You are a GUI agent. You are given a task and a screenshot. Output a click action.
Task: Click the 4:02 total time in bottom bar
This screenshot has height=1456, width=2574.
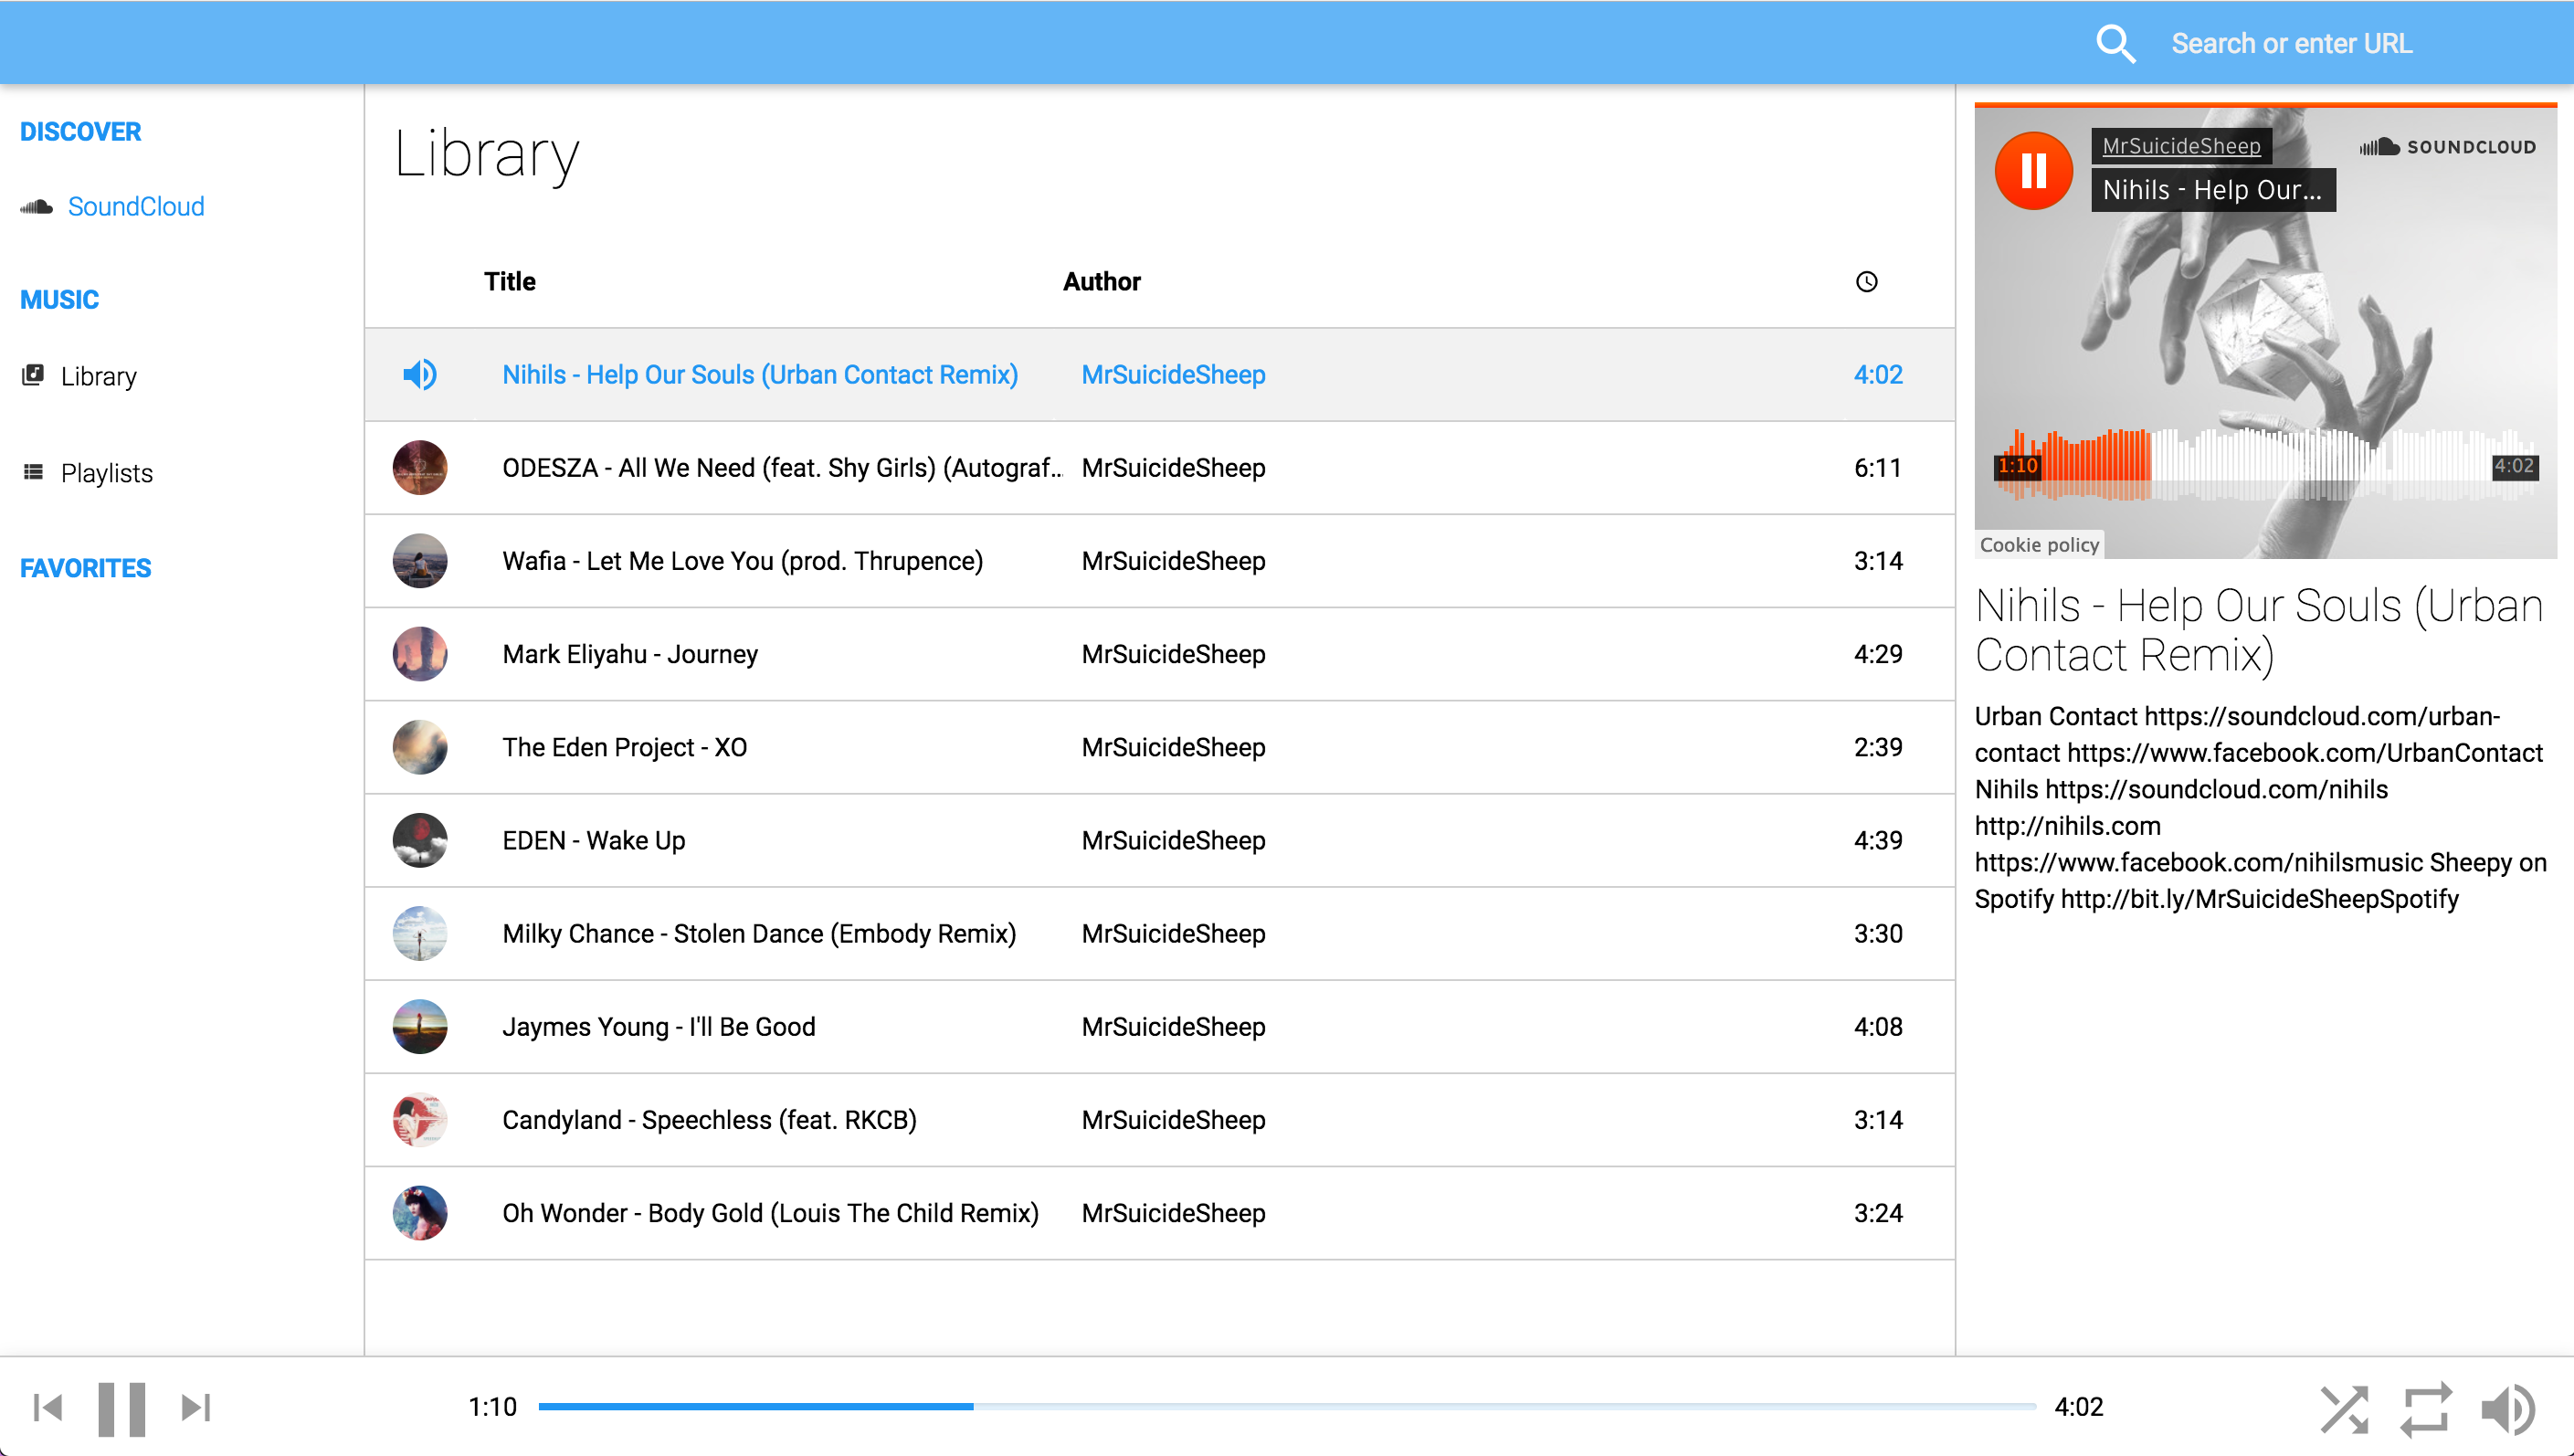[2078, 1406]
